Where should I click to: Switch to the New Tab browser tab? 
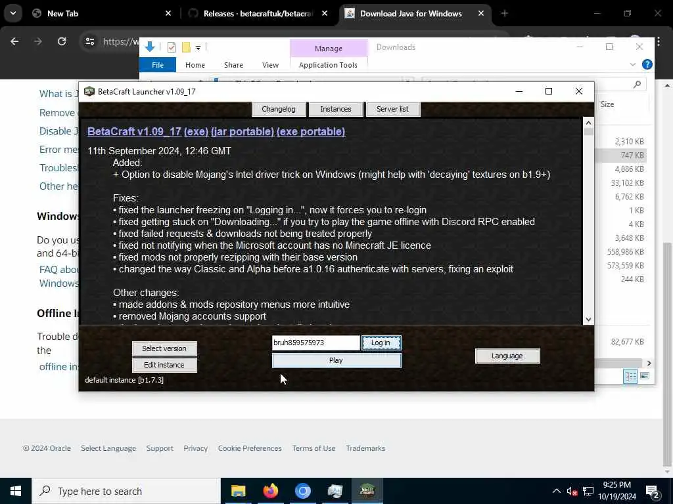(x=103, y=14)
